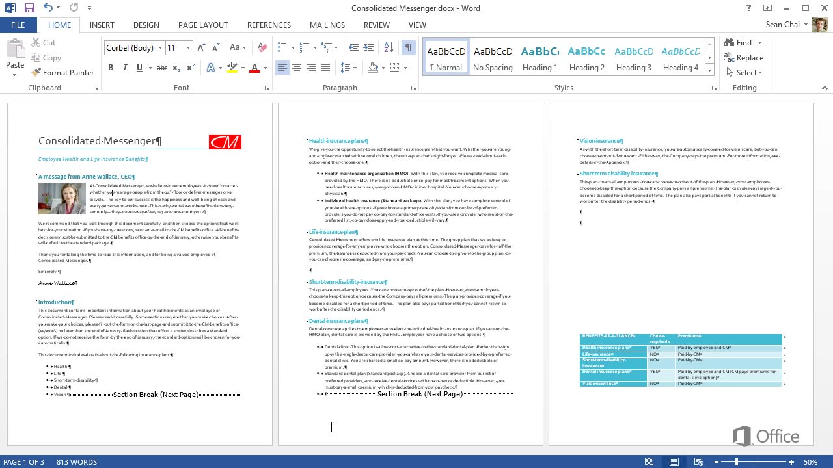The width and height of the screenshot is (833, 468).
Task: Open Bullets list dropdown
Action: click(x=293, y=47)
